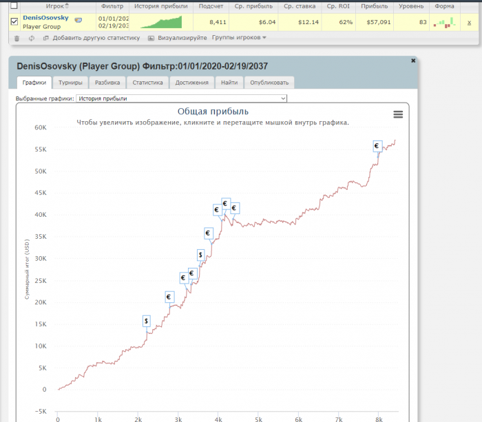
Task: Expand the Группы игроков menu
Action: pos(239,38)
